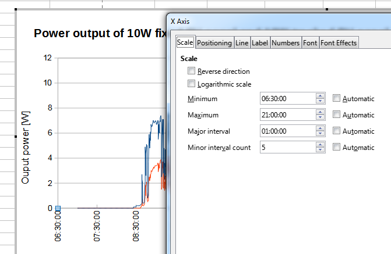
Task: Click the 08:30:00 X axis label
Action: coord(136,226)
